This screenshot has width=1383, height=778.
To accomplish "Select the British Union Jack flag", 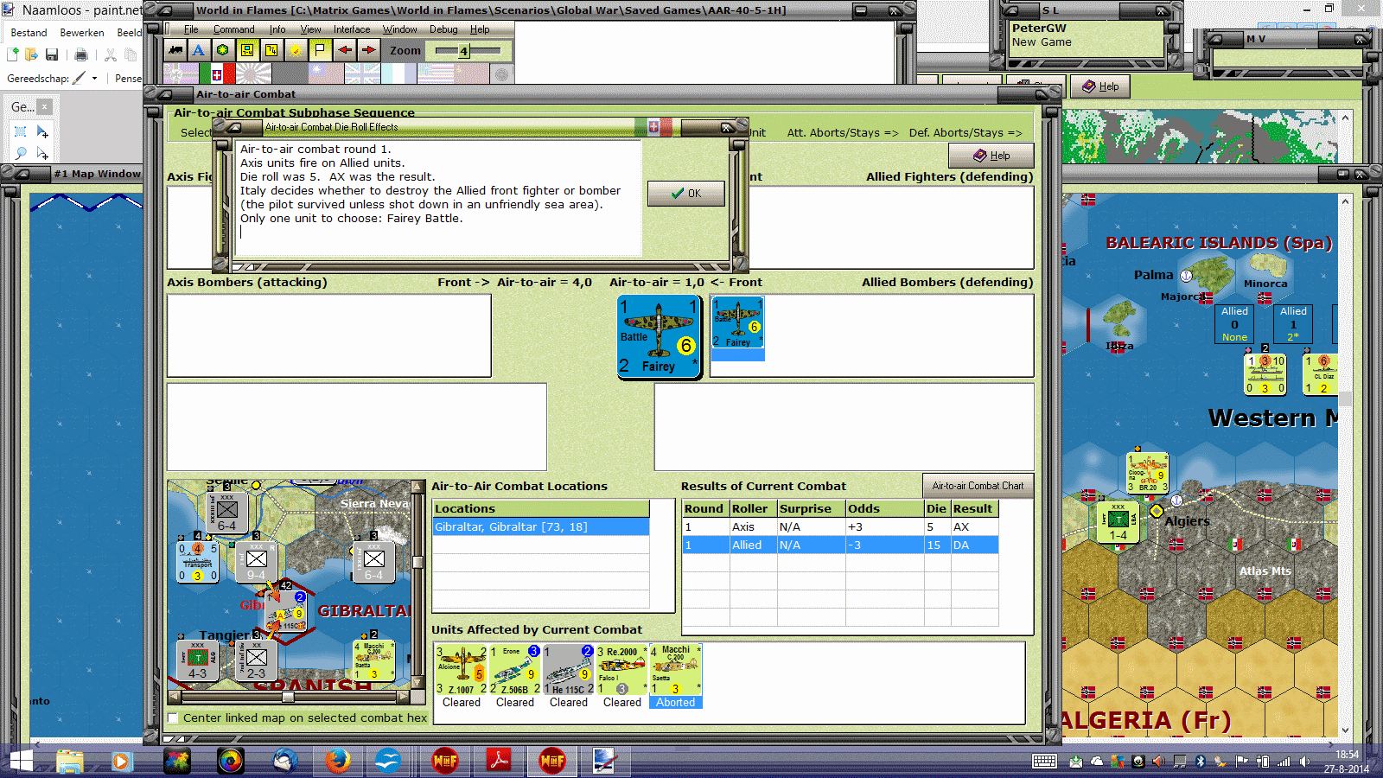I will (x=363, y=74).
